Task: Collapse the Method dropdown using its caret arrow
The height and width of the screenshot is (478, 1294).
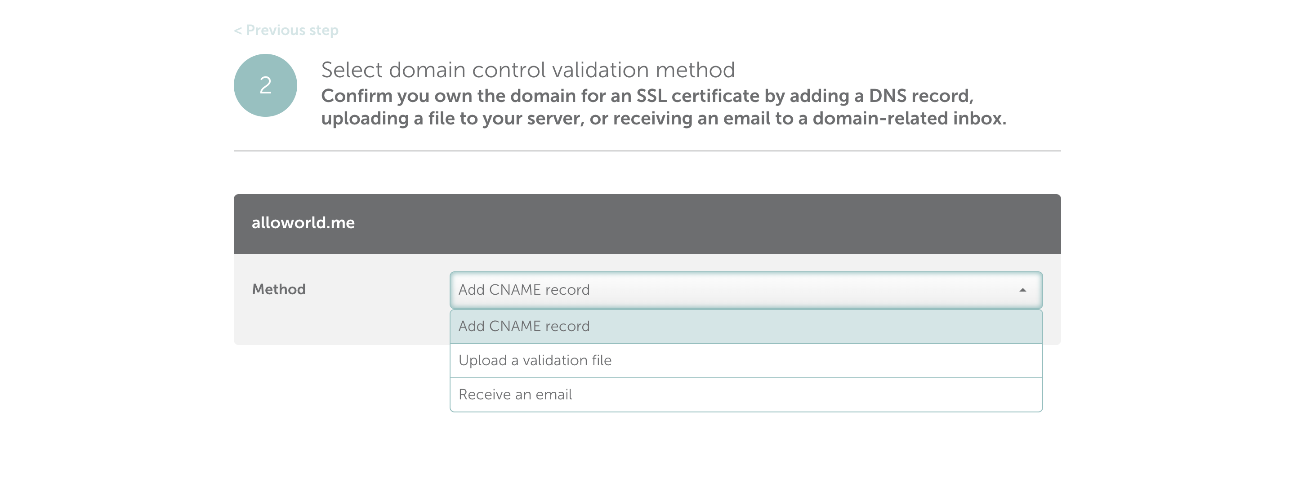Action: click(x=1022, y=290)
